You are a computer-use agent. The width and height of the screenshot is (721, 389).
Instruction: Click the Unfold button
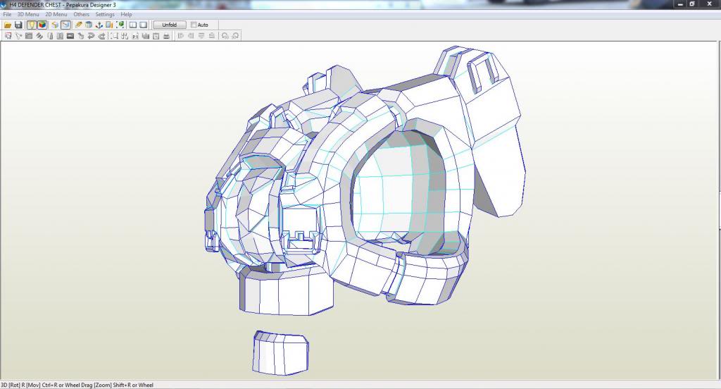point(169,25)
